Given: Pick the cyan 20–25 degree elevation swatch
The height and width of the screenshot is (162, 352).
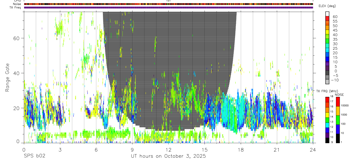Looking at the screenshot, I should (327, 51).
